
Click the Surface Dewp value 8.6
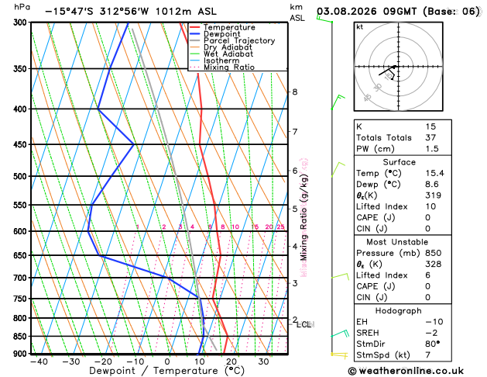point(432,184)
